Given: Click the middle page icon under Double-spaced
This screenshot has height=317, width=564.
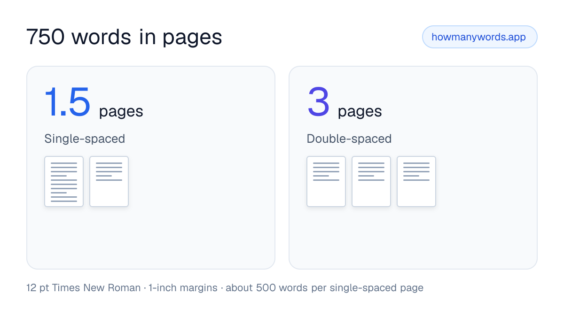Looking at the screenshot, I should (371, 181).
